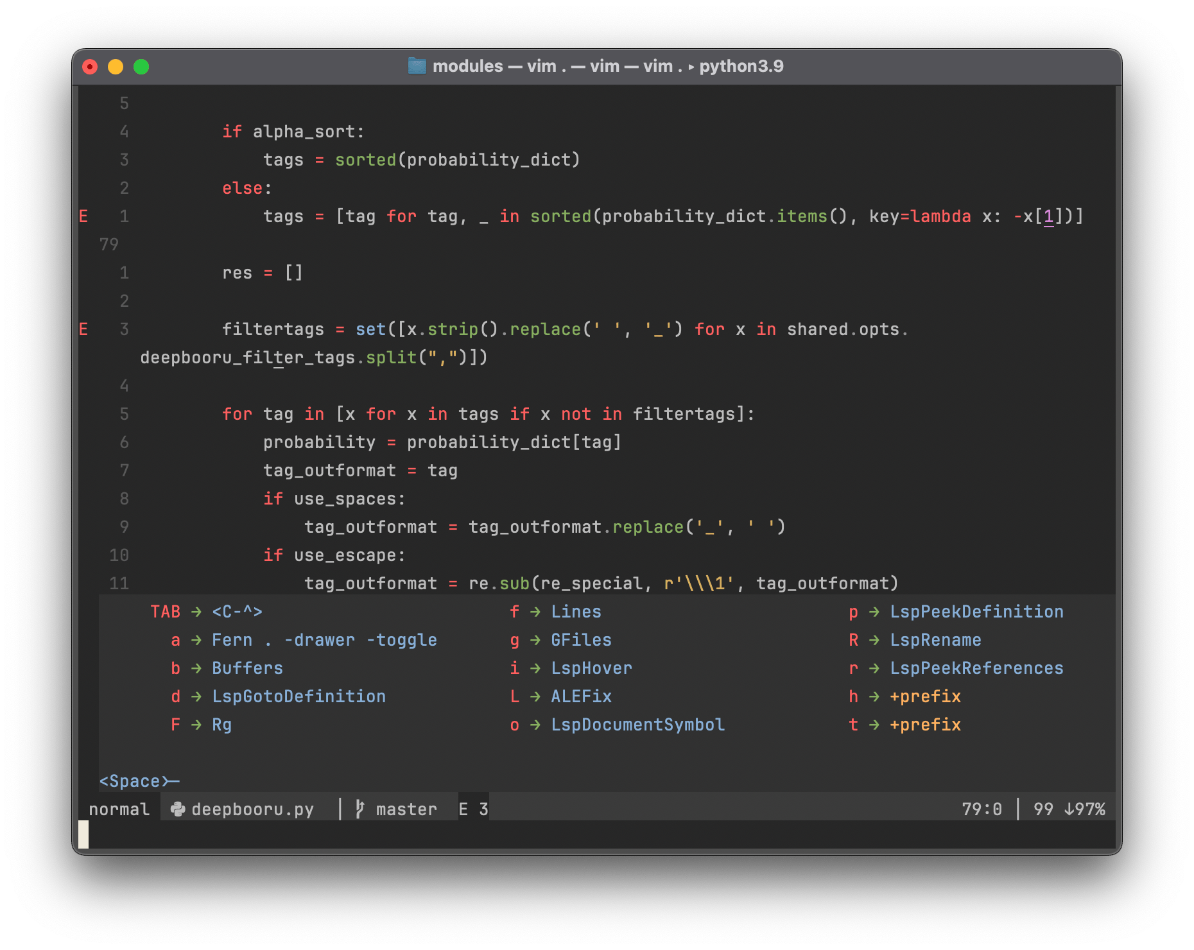
Task: Click the 'tag_outformat = tag' line
Action: [361, 471]
